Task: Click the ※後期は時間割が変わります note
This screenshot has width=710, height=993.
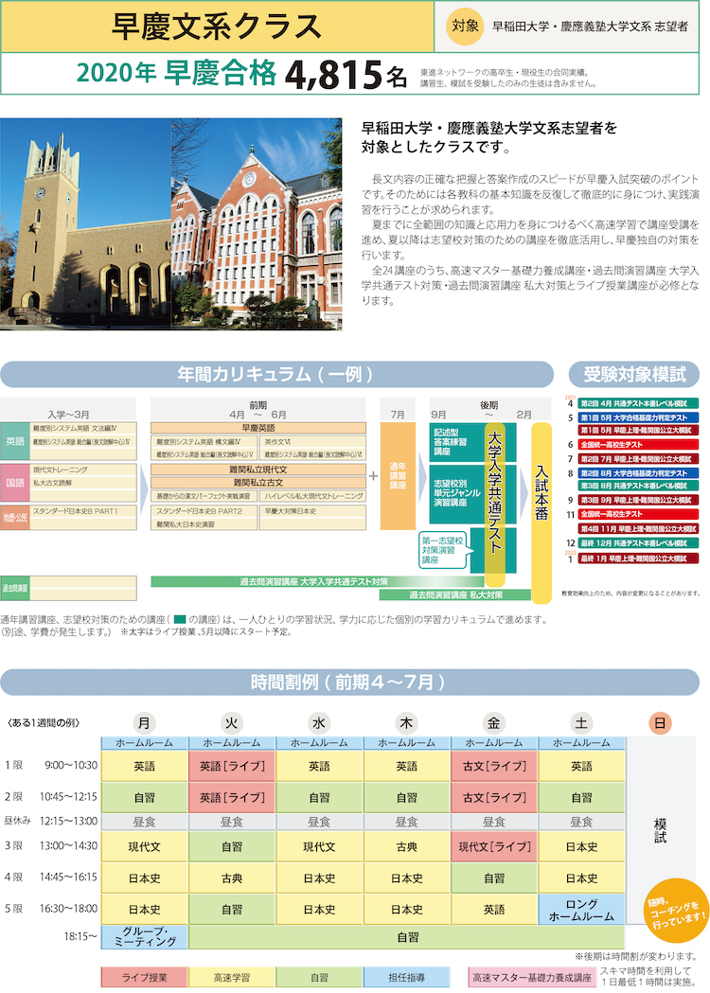Action: click(636, 956)
